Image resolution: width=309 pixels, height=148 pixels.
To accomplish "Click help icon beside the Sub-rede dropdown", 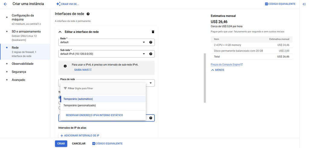I will click(x=151, y=54).
